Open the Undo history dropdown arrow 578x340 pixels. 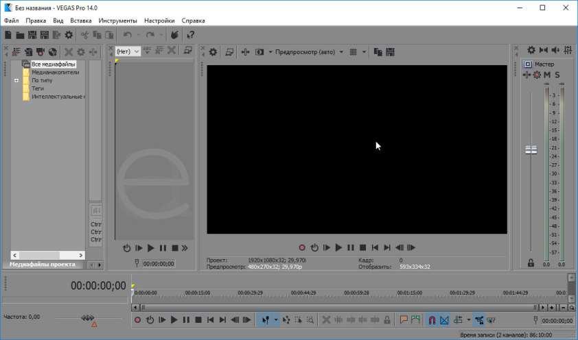[x=138, y=35]
